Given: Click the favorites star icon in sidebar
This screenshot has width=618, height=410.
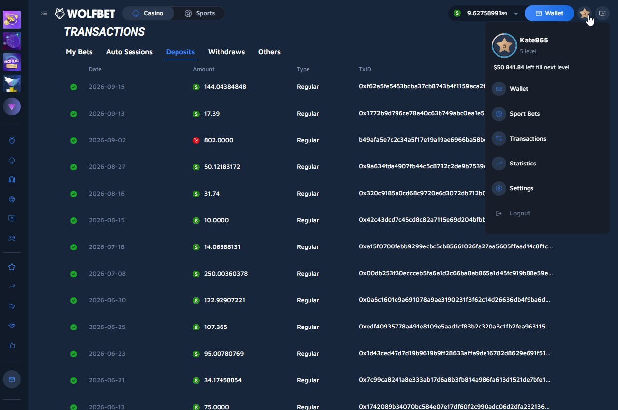Looking at the screenshot, I should click(12, 267).
